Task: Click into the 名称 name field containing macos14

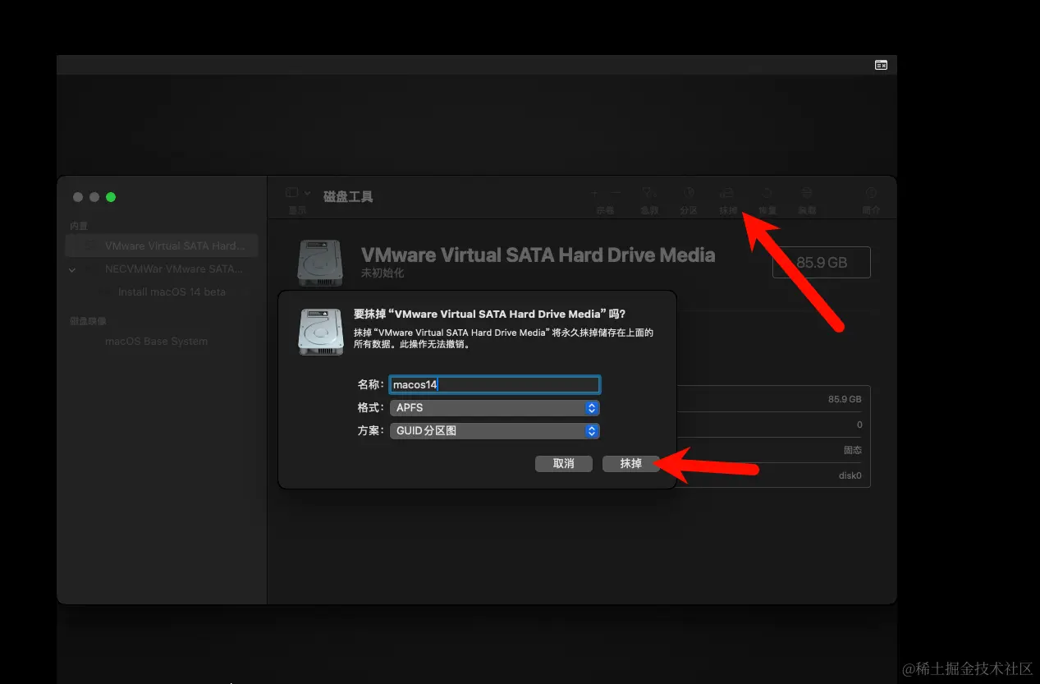Action: (495, 384)
